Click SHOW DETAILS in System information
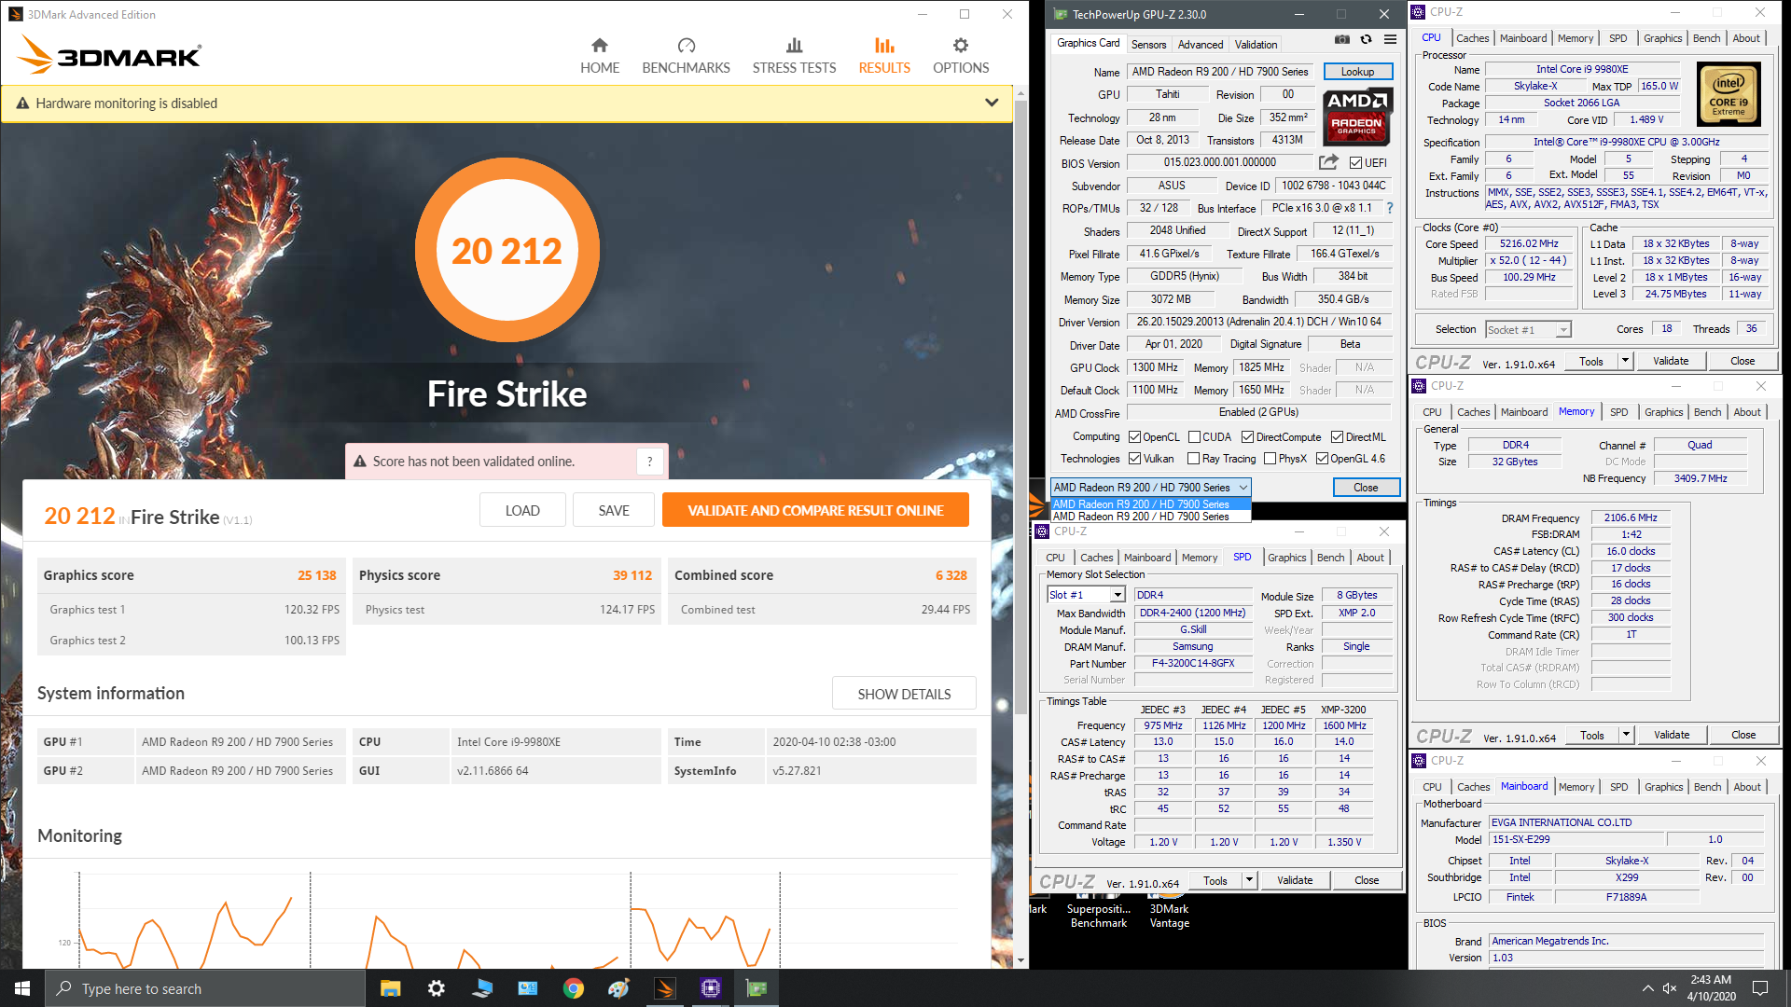This screenshot has width=1791, height=1007. click(x=904, y=694)
